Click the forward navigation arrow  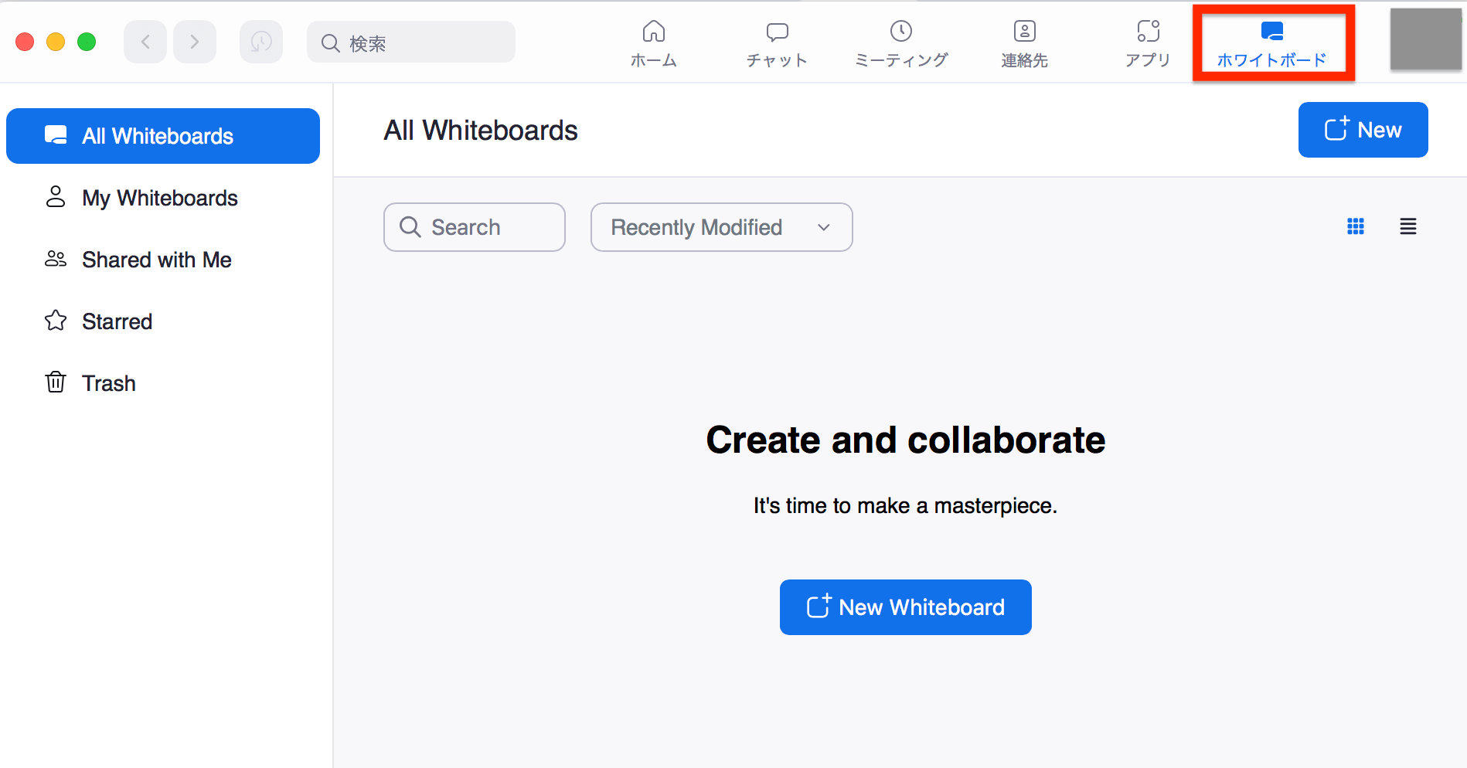(x=195, y=42)
